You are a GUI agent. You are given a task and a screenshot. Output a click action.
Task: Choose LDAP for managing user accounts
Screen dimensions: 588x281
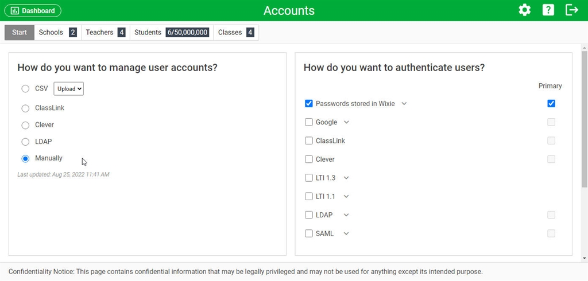click(25, 142)
